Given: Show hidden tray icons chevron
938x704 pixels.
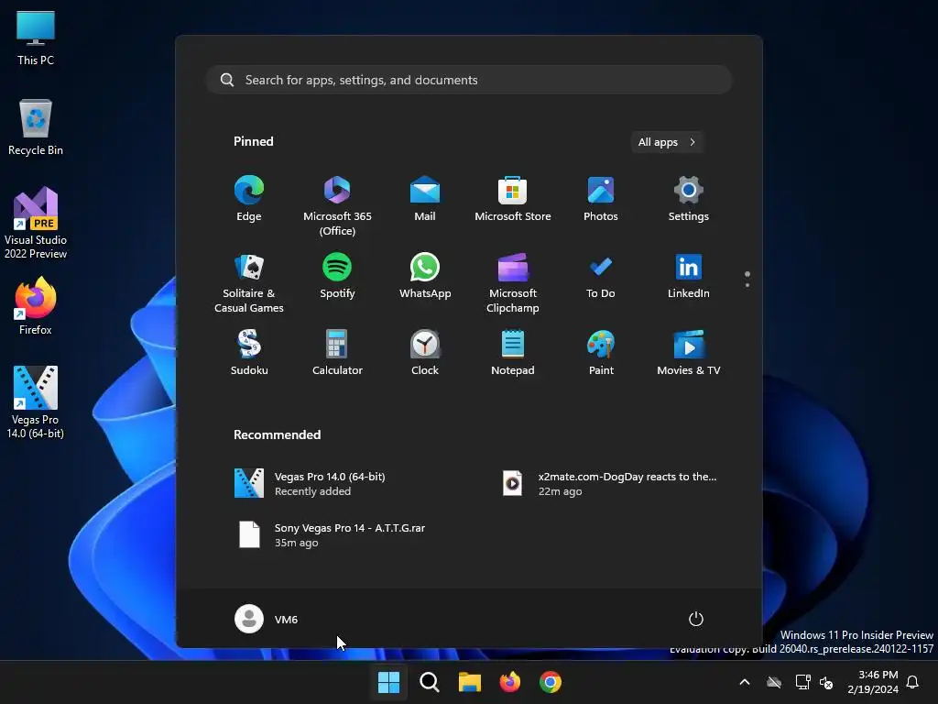Looking at the screenshot, I should [745, 682].
